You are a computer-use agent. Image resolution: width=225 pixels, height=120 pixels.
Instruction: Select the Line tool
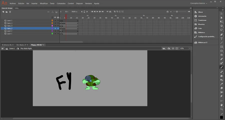[221, 43]
